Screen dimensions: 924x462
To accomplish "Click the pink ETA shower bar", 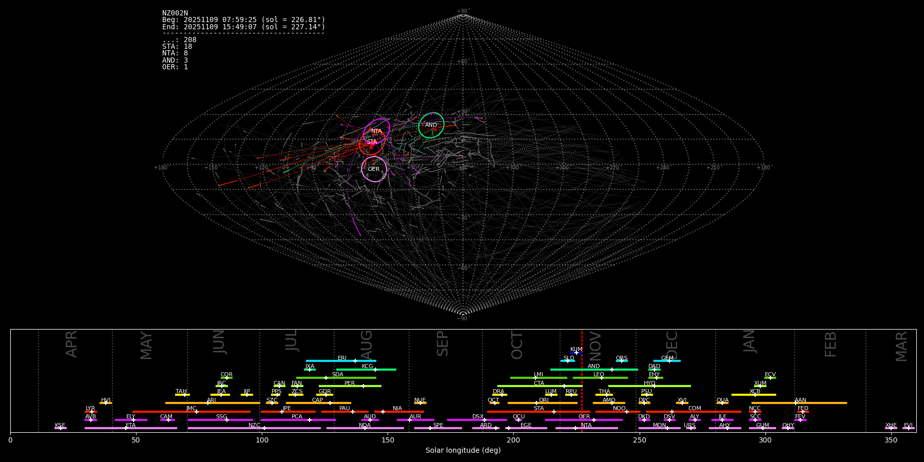I will (131, 428).
